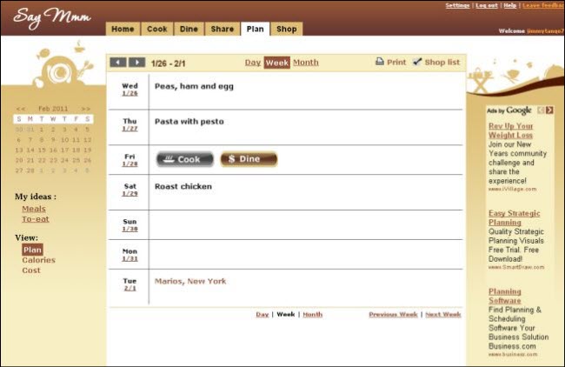Click next ad arrow in Google ads
The image size is (565, 367).
(549, 110)
